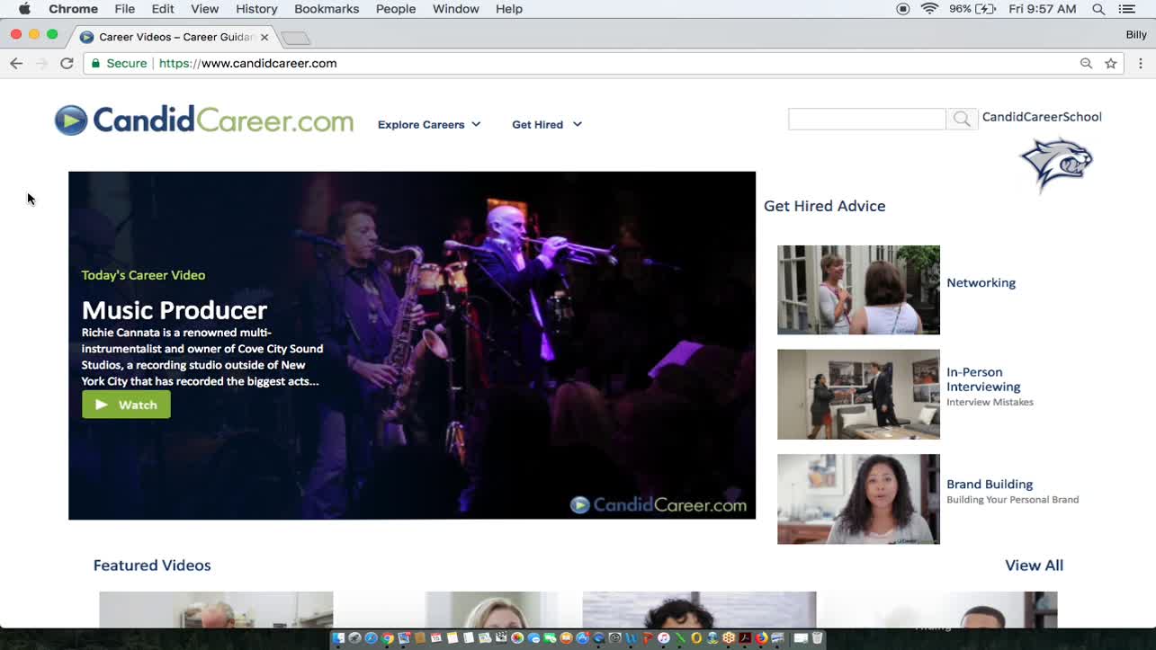Open macOS Spotlight search icon
Screen dimensions: 1156x650
click(1098, 9)
